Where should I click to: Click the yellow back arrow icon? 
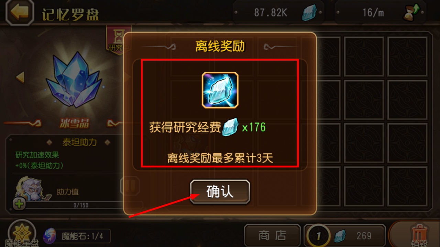pos(20,13)
